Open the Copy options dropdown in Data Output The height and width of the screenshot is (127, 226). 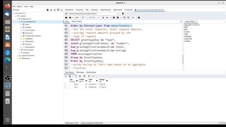point(73,76)
